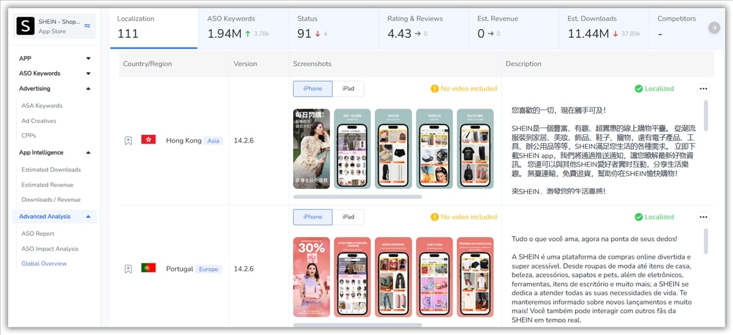Switch Portugal screenshots to iPad
Screen dimensions: 733x335
(348, 217)
